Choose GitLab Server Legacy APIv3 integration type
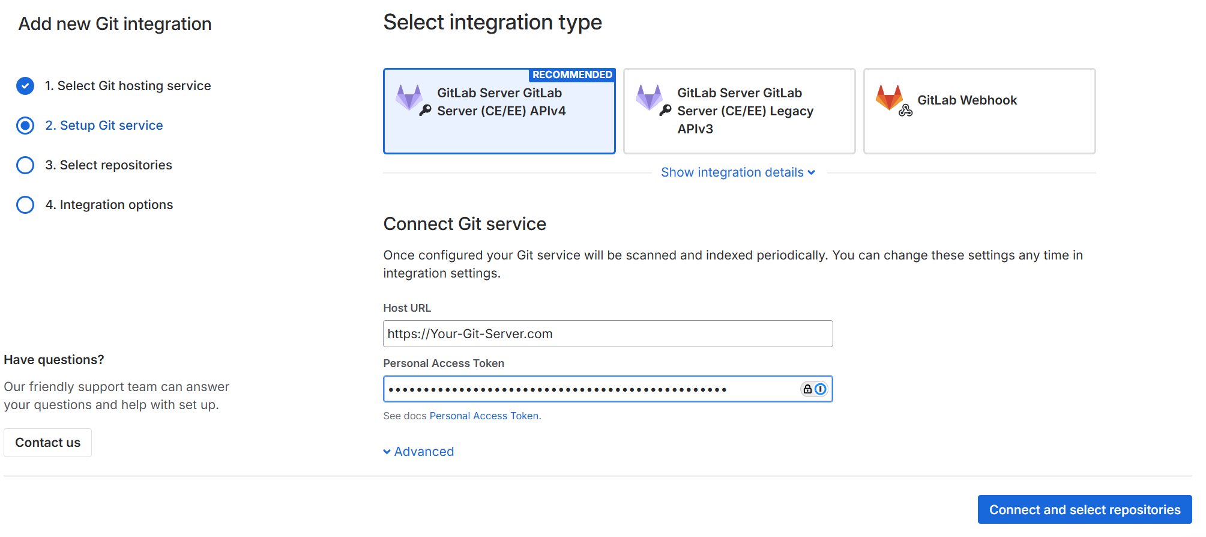This screenshot has height=537, width=1206. click(739, 111)
